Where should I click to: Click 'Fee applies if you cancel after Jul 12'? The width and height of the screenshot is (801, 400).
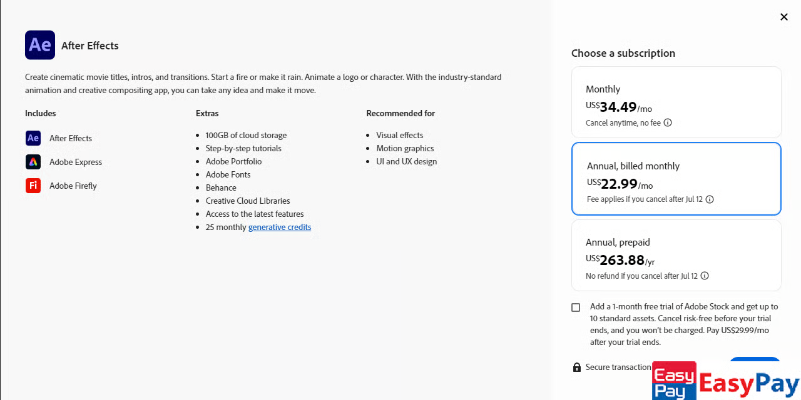click(645, 199)
